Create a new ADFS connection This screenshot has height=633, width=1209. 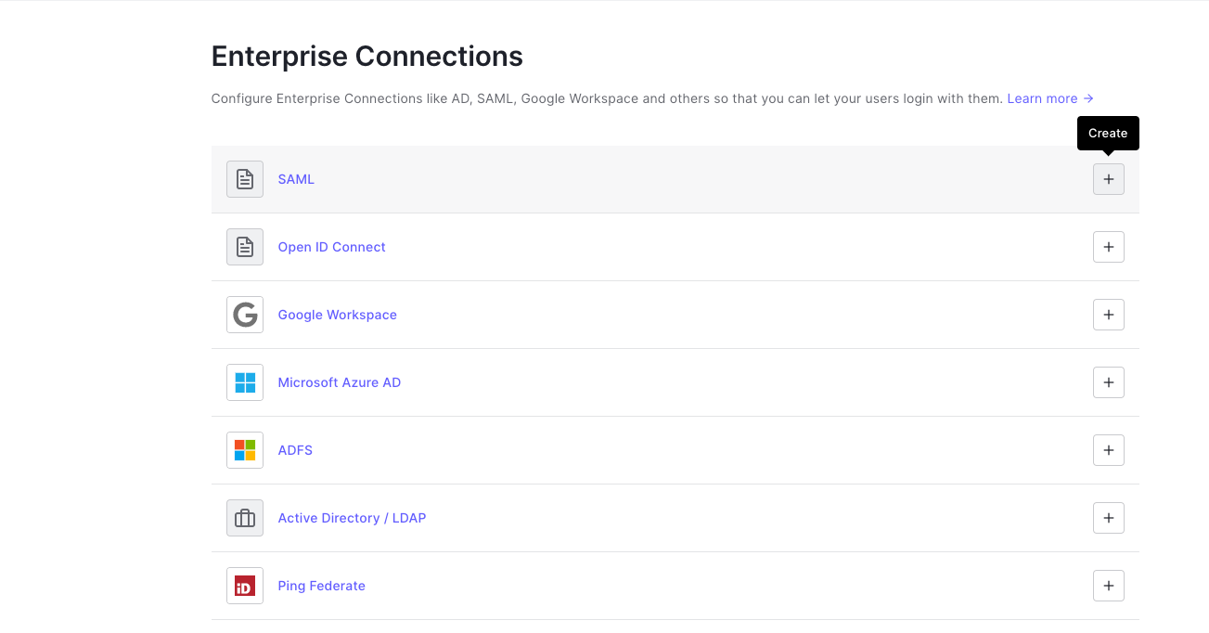[1108, 449]
